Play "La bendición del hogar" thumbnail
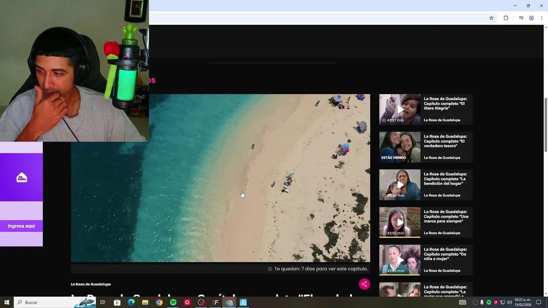 [400, 185]
